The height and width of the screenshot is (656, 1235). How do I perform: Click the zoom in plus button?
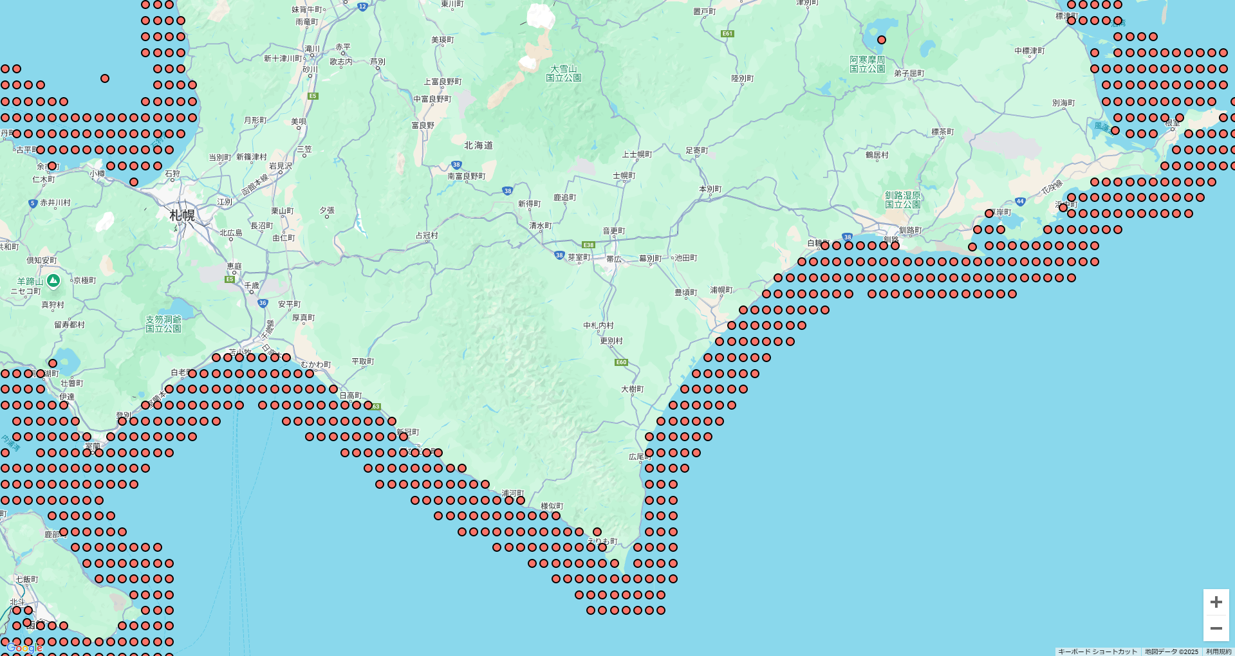coord(1216,602)
